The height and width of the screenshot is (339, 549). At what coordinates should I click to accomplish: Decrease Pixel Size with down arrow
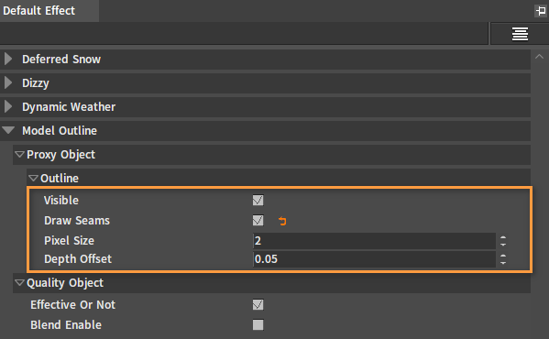pyautogui.click(x=503, y=244)
